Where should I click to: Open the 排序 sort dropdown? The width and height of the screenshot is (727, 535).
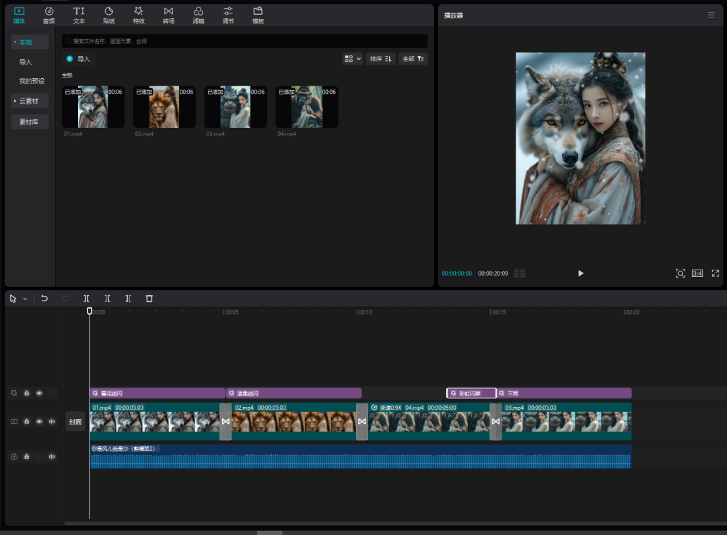(x=380, y=59)
